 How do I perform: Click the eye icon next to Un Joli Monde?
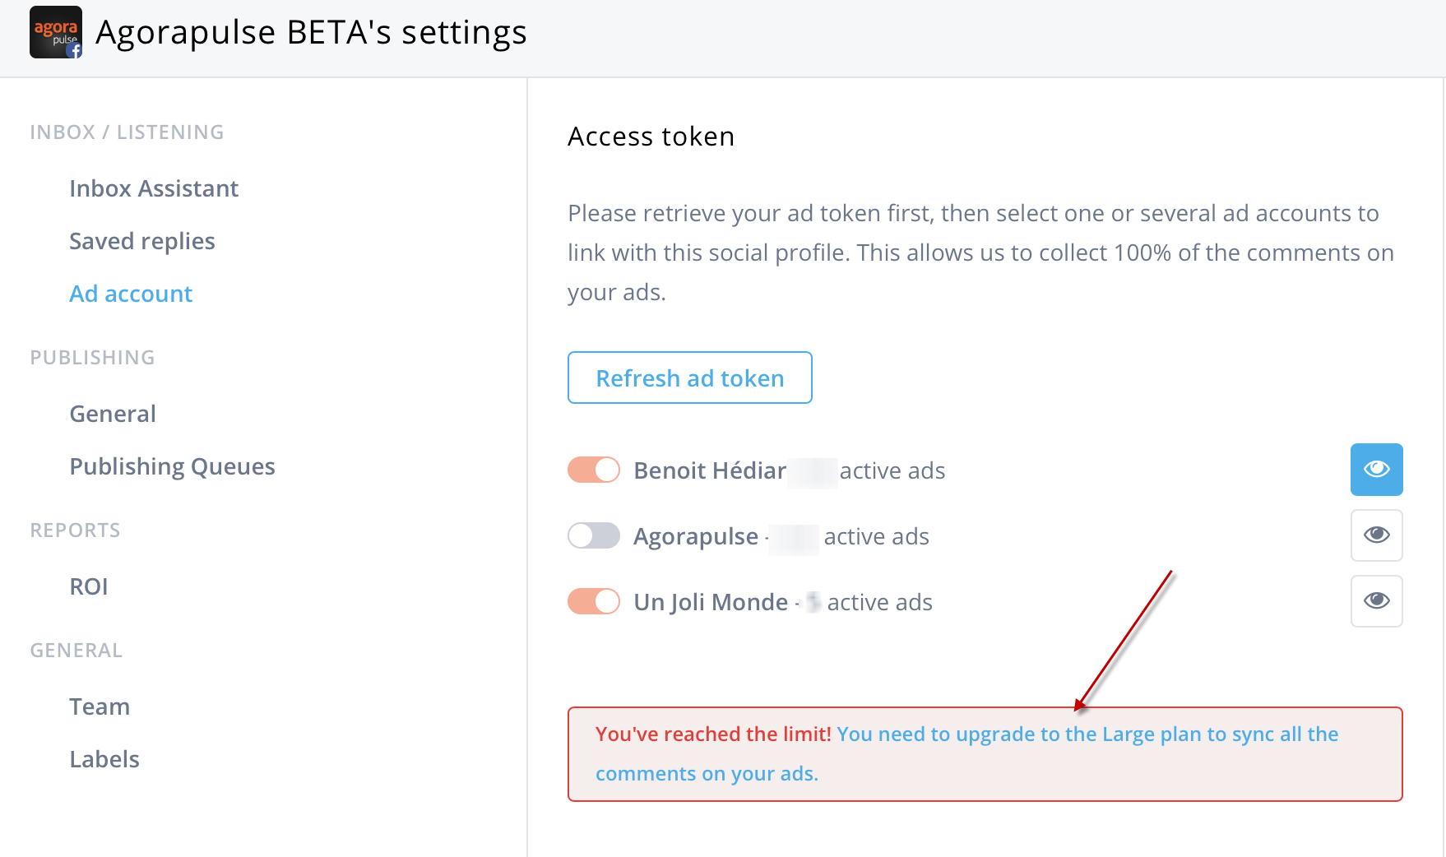coord(1376,601)
